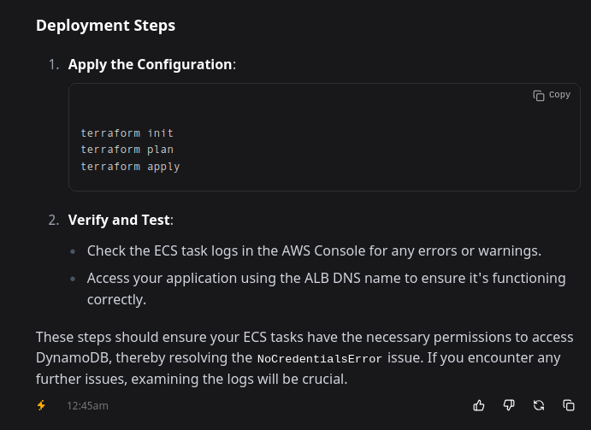Image resolution: width=591 pixels, height=430 pixels.
Task: Click the 'terraform plan' code line
Action: tap(127, 150)
